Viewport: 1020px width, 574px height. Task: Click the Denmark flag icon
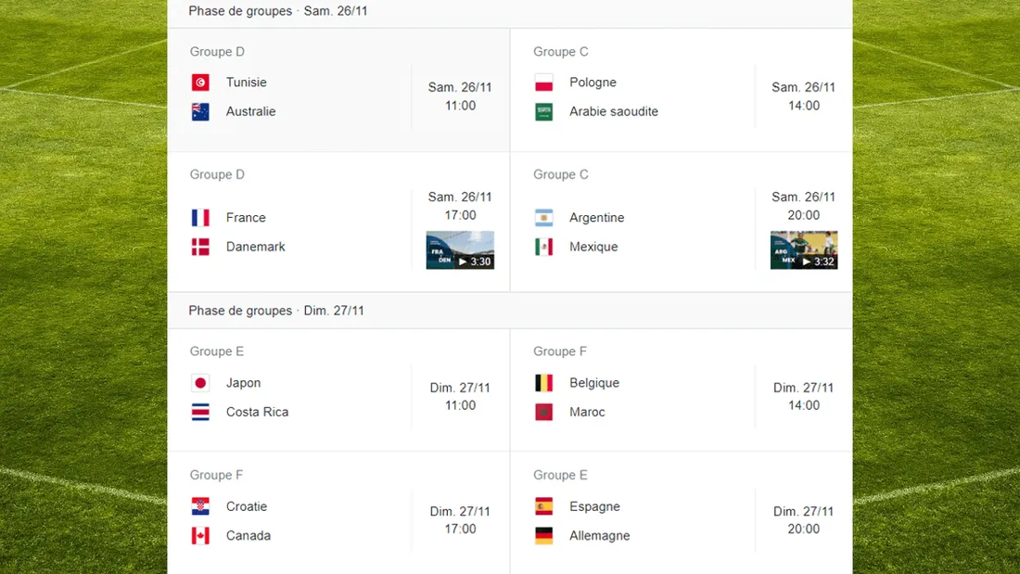pos(200,247)
